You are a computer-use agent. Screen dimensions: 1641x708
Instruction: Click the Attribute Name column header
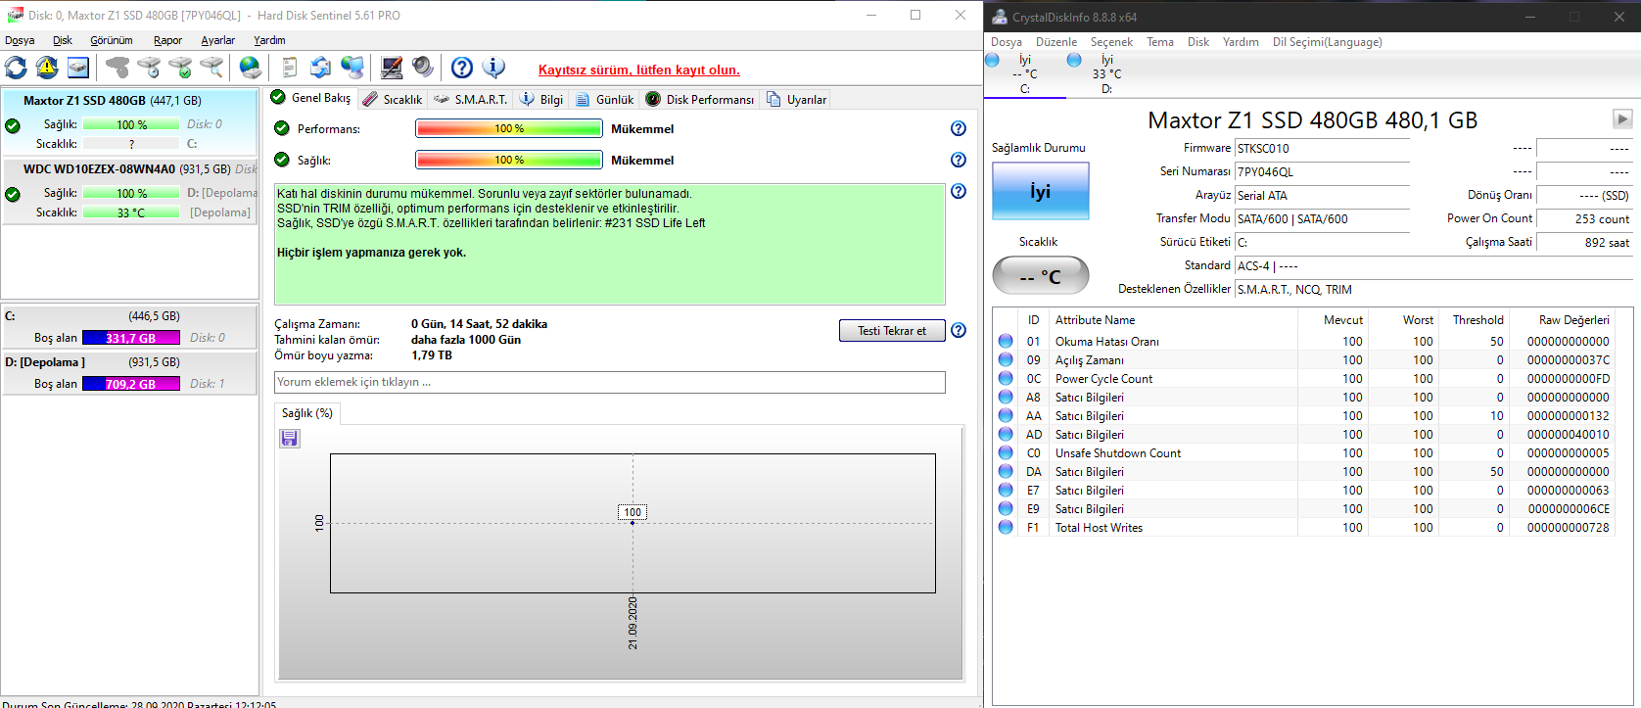tap(1095, 320)
